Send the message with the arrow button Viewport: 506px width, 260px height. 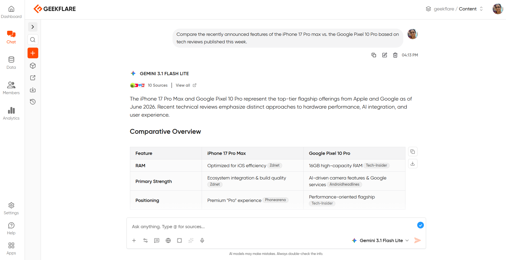(417, 240)
